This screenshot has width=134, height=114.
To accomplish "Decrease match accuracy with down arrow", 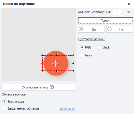I will tap(122, 13).
